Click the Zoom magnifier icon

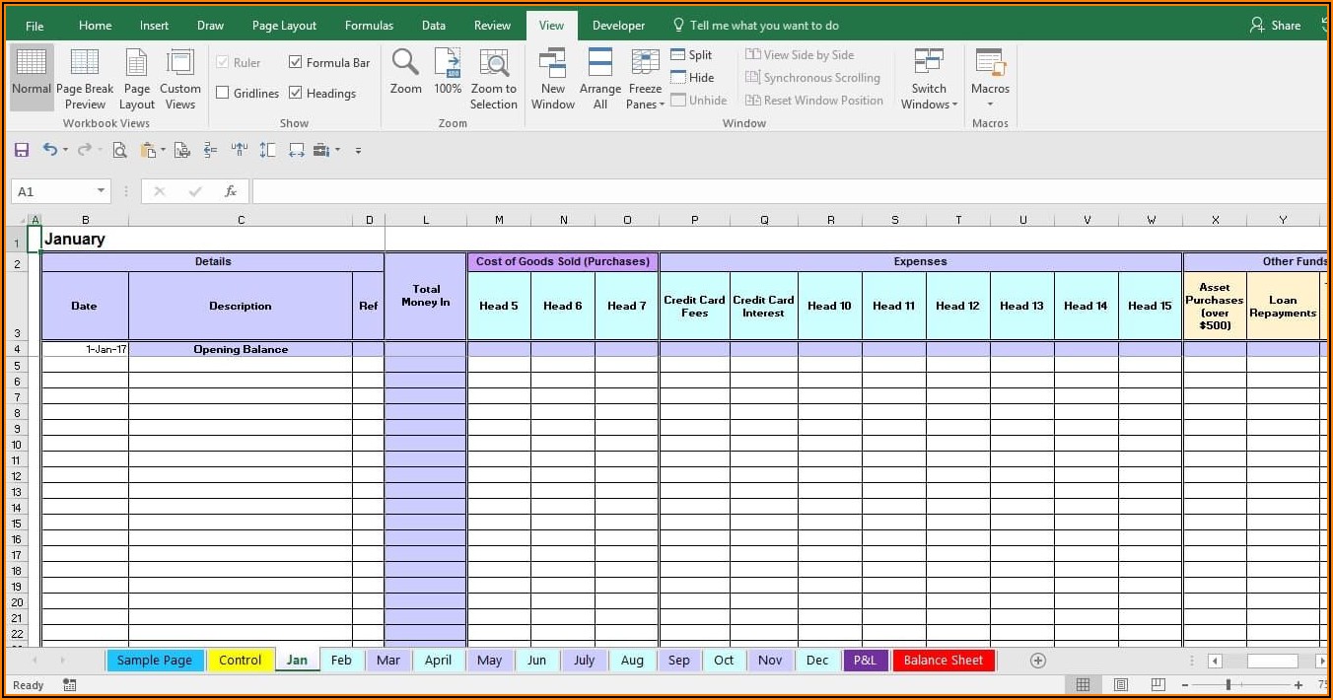405,64
